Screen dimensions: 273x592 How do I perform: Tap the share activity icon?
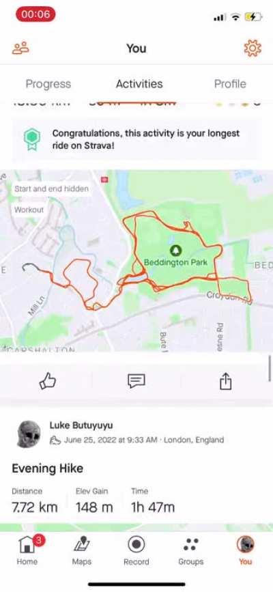coord(225,381)
